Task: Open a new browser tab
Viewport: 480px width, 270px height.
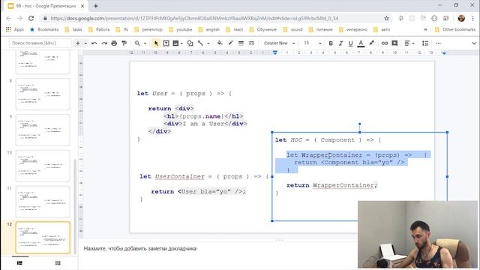Action: pyautogui.click(x=95, y=6)
